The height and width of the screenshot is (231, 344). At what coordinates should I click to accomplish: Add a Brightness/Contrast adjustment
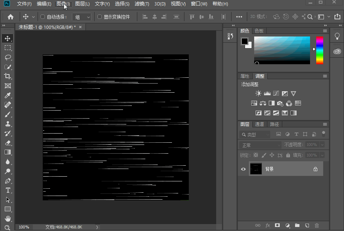tap(258, 93)
